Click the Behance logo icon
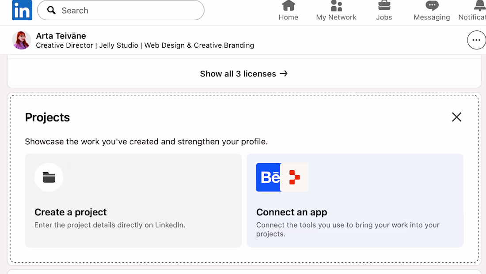 tap(269, 177)
